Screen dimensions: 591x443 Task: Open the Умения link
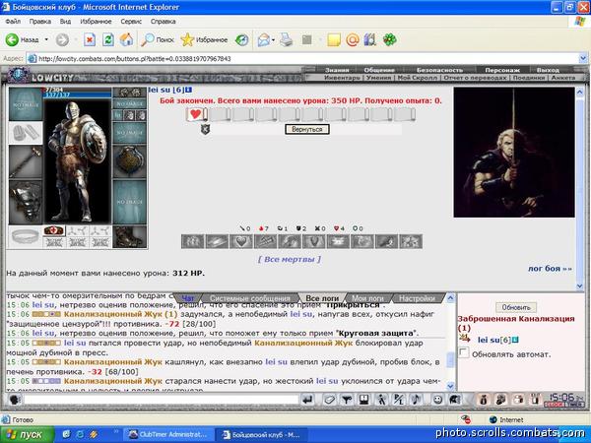[x=378, y=77]
